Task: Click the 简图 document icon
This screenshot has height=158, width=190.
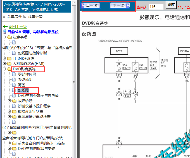Action: click(x=14, y=85)
